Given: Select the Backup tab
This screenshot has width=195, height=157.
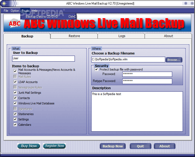Looking at the screenshot, I should coord(27,36).
